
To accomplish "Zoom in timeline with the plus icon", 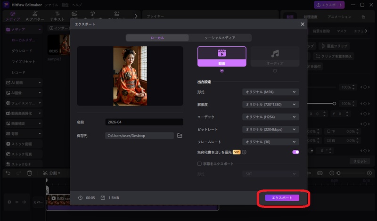I will tap(369, 173).
